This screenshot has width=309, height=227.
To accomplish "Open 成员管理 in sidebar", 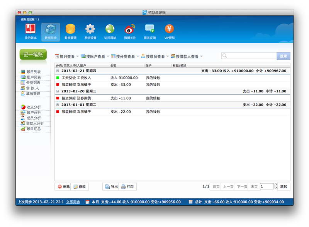I will pyautogui.click(x=31, y=94).
